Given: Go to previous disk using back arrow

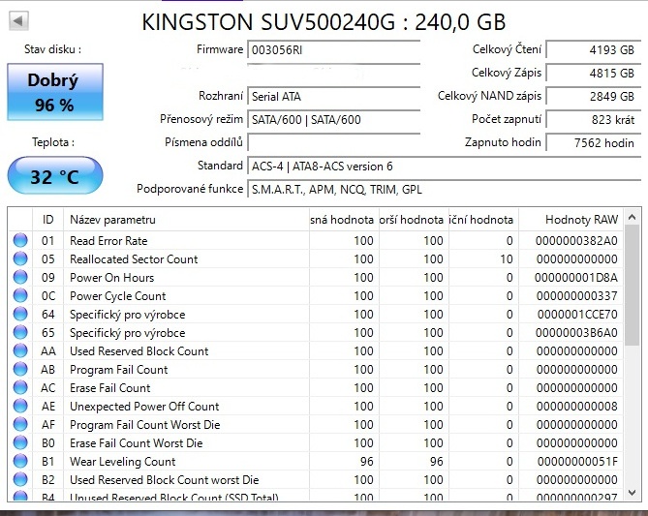Looking at the screenshot, I should 18,20.
